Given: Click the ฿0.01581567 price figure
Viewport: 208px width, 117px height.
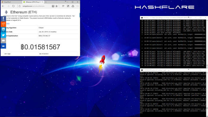Looking at the screenshot, I should pyautogui.click(x=40, y=47).
